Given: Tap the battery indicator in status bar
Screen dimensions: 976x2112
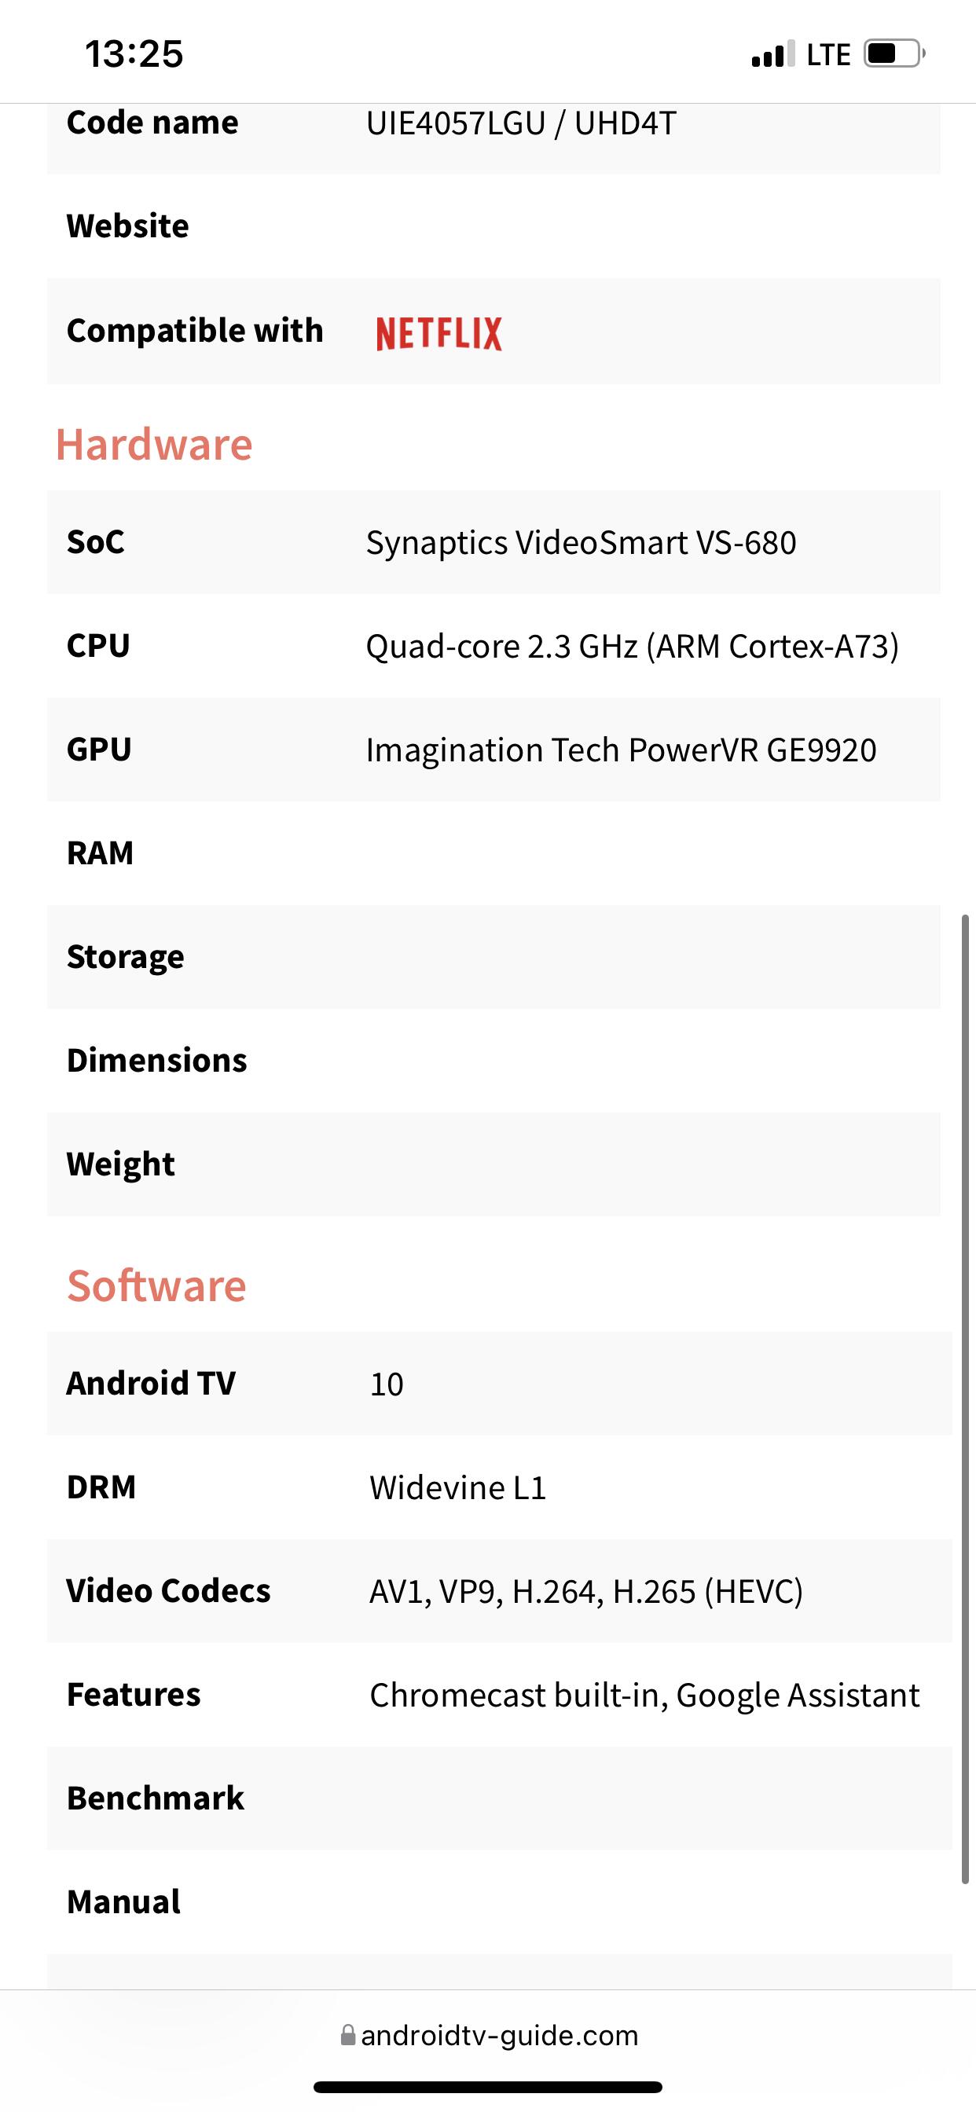Looking at the screenshot, I should (893, 54).
